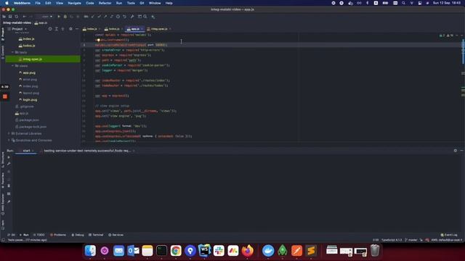Click the Synchronize/reload icon in the toolbar
The image size is (465, 261).
(x=17, y=17)
